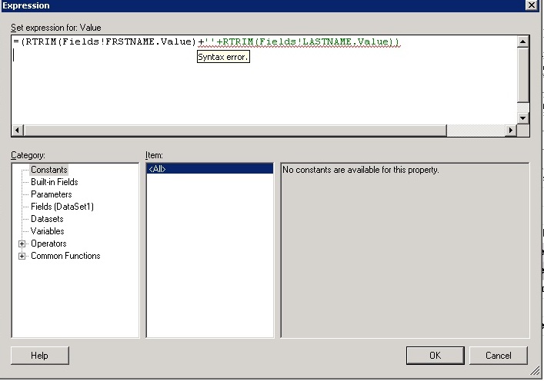Click the expression editor down scroll arrow
Viewport: 544px width, 381px height.
(x=522, y=118)
